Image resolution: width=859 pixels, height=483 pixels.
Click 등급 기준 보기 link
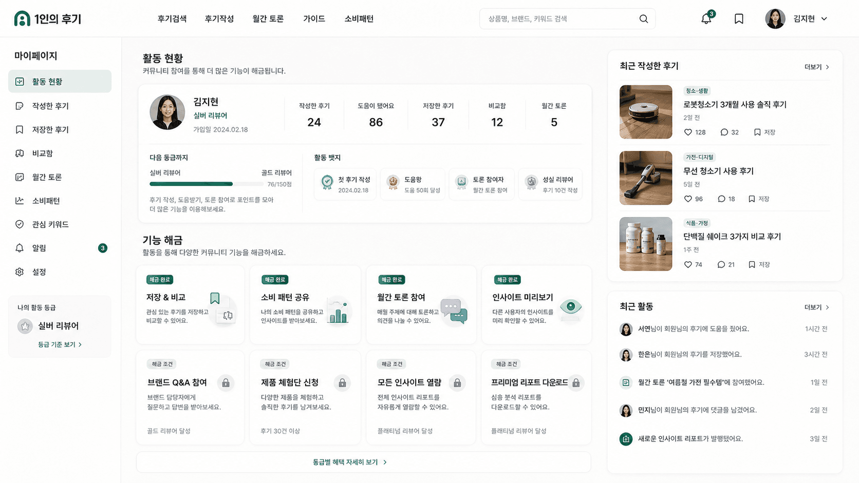60,345
